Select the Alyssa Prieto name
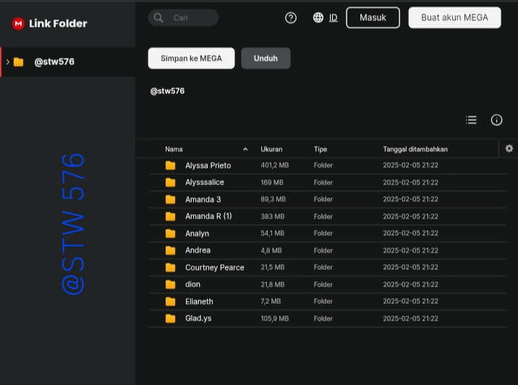Image resolution: width=518 pixels, height=385 pixels. point(208,165)
